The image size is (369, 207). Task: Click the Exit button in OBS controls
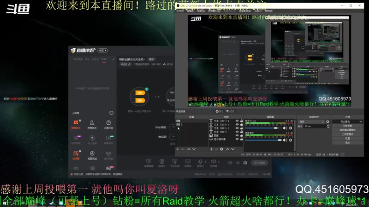(347, 143)
